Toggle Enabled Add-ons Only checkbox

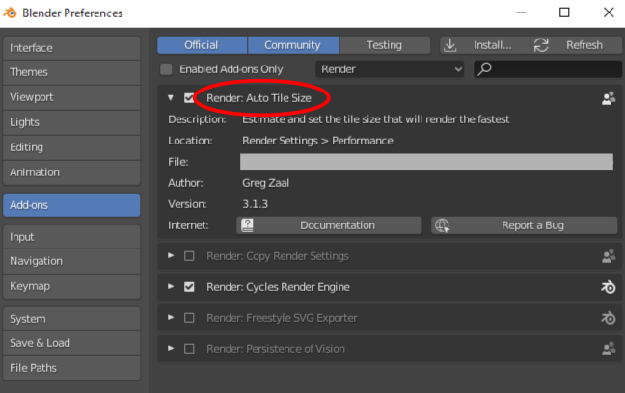[x=166, y=69]
